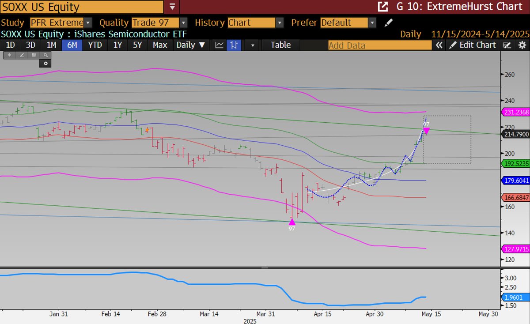This screenshot has width=530, height=324.
Task: Pop out the ExtremeHurst chart window
Action: [x=383, y=7]
